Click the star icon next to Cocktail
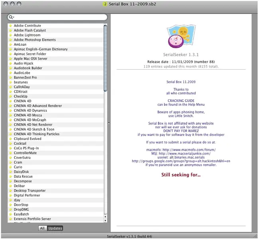The height and width of the screenshot is (239, 259). [11, 144]
